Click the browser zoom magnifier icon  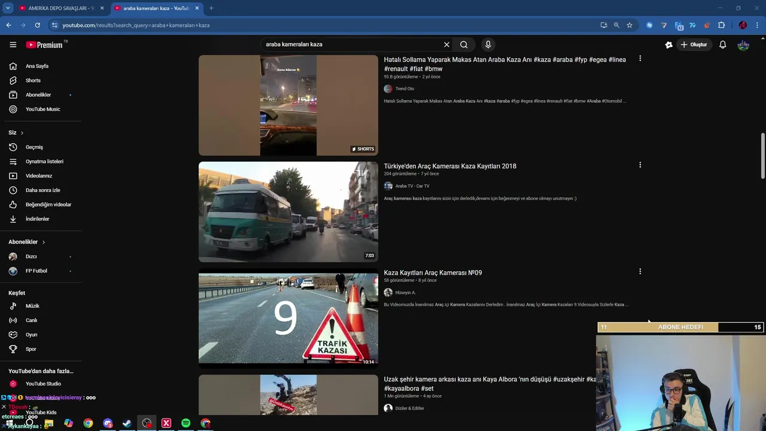pyautogui.click(x=616, y=25)
